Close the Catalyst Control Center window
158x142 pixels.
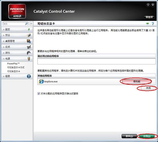coord(153,5)
